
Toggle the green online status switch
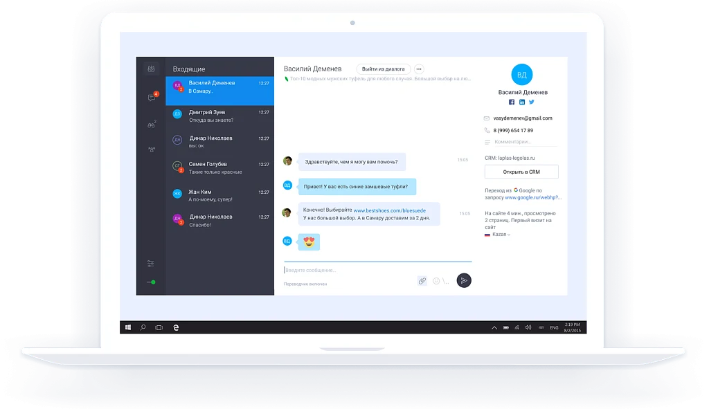click(151, 282)
